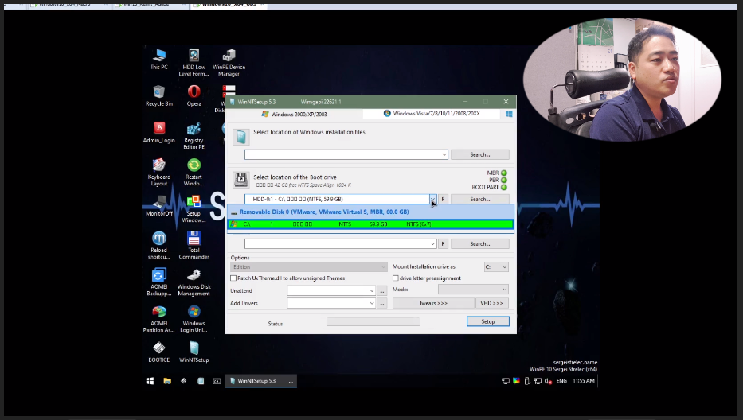The width and height of the screenshot is (743, 420).
Task: Open the Recycle Bin icon
Action: [159, 96]
